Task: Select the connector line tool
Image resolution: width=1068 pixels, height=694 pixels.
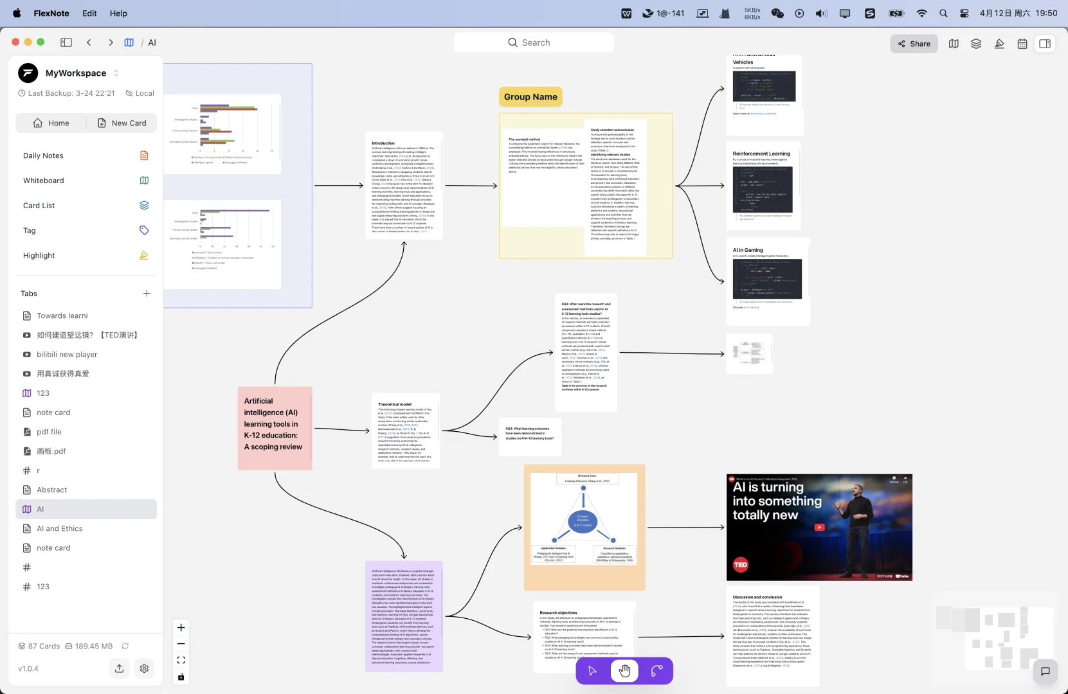Action: point(656,671)
